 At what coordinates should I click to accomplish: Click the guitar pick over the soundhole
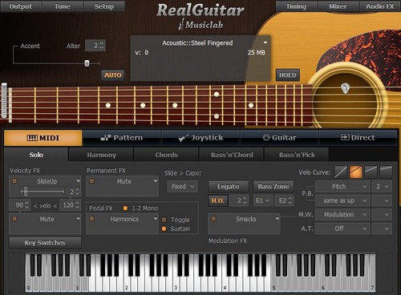tap(345, 88)
